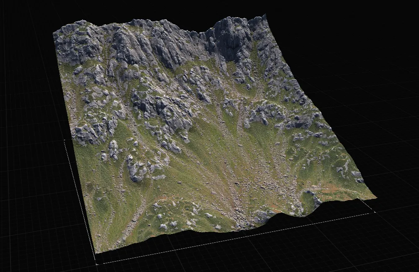This screenshot has width=419, height=272.
Task: Click the terrain's back-right corner tip
Action: 264,16
